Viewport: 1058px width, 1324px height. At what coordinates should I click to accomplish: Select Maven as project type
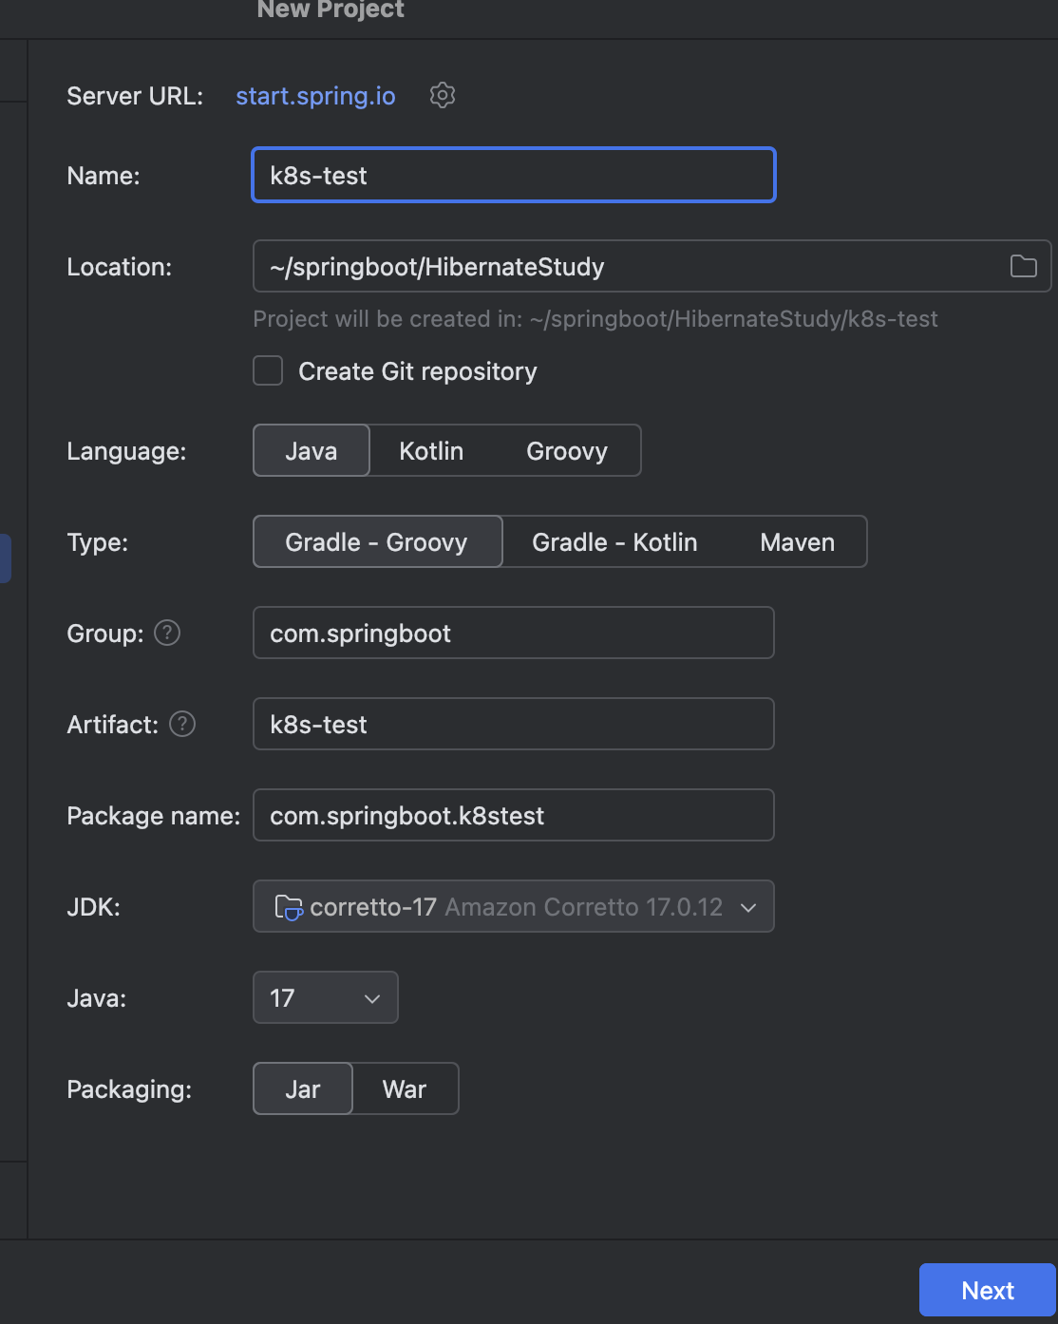797,542
